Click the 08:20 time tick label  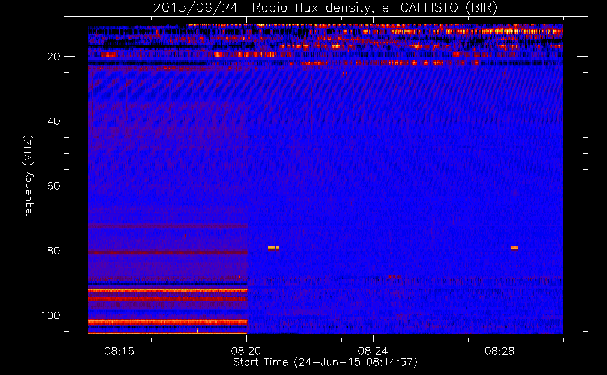point(246,351)
